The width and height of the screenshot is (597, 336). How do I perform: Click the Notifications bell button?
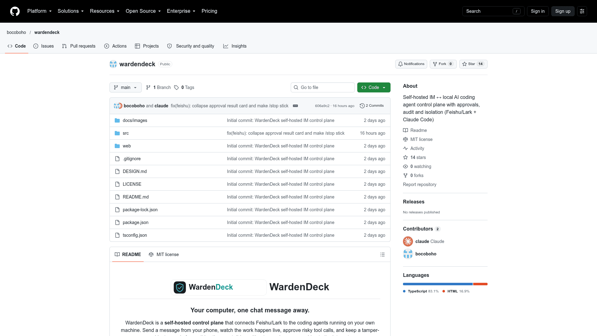[411, 64]
